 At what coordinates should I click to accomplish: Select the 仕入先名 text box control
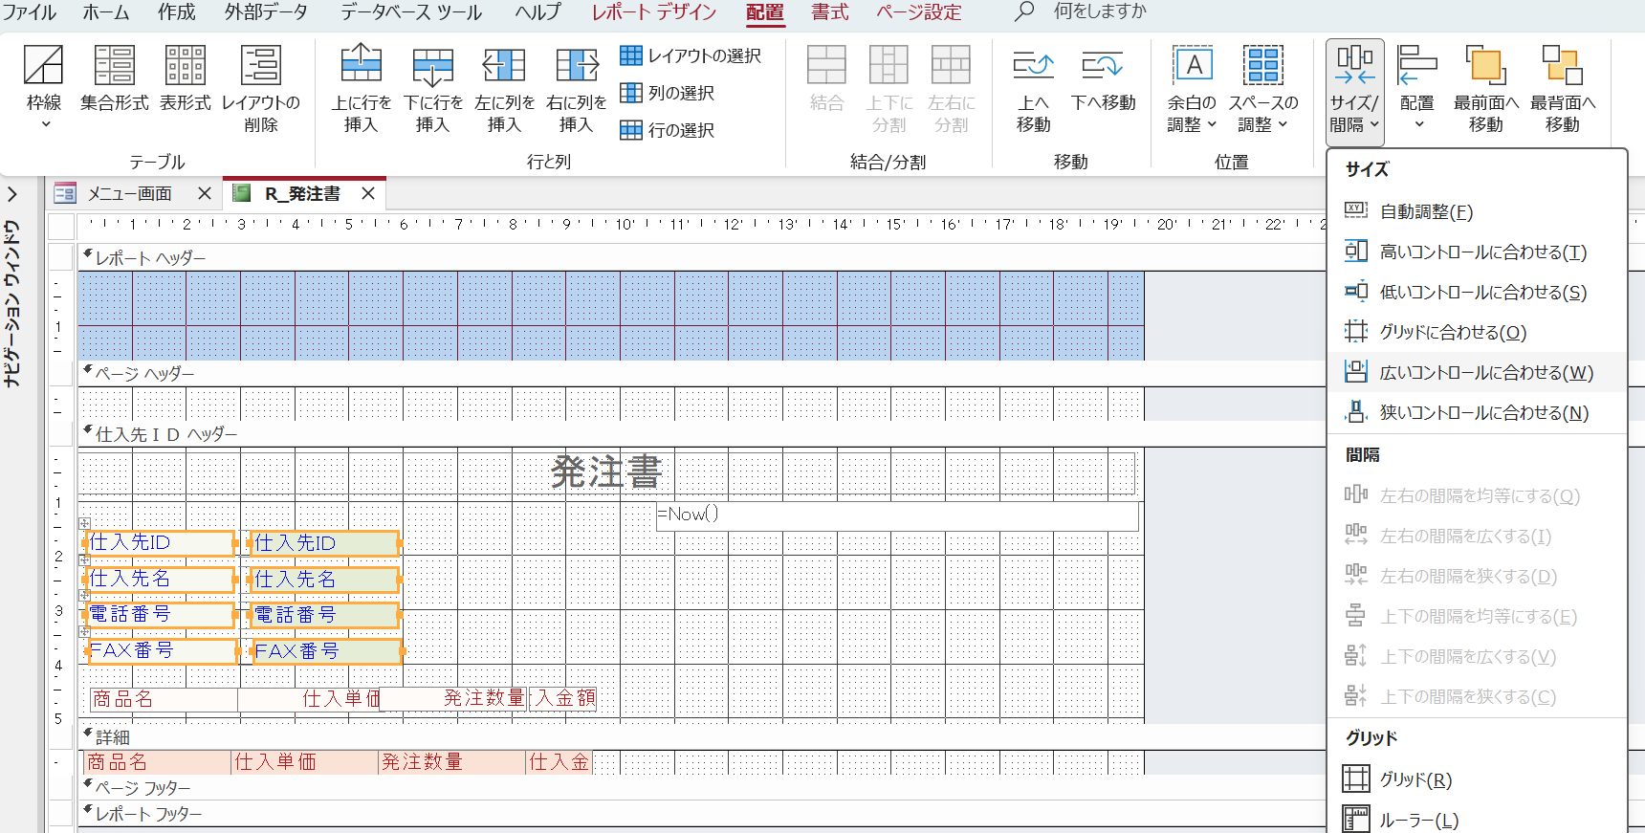[325, 580]
